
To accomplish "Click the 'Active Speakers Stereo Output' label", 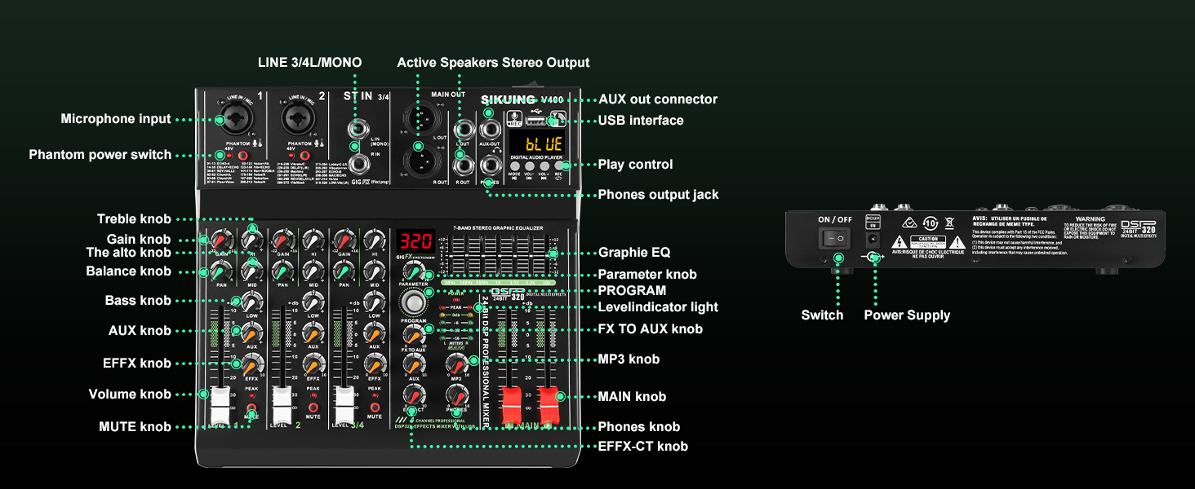I will (x=493, y=63).
